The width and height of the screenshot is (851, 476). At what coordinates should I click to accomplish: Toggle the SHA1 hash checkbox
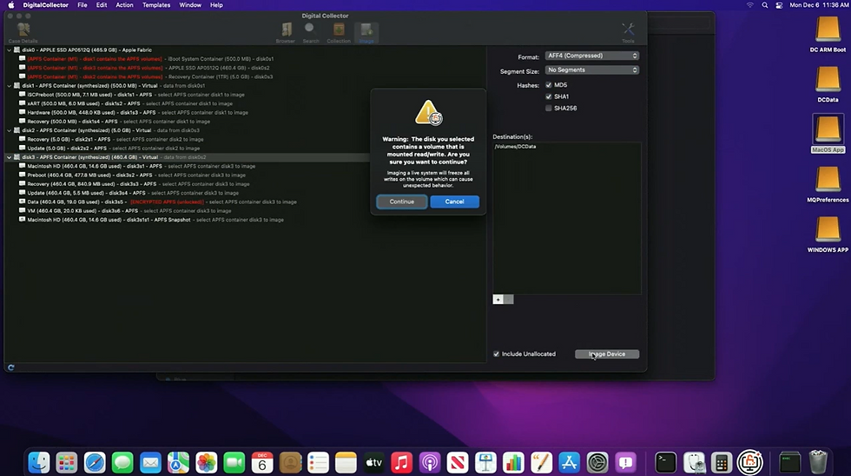click(549, 96)
